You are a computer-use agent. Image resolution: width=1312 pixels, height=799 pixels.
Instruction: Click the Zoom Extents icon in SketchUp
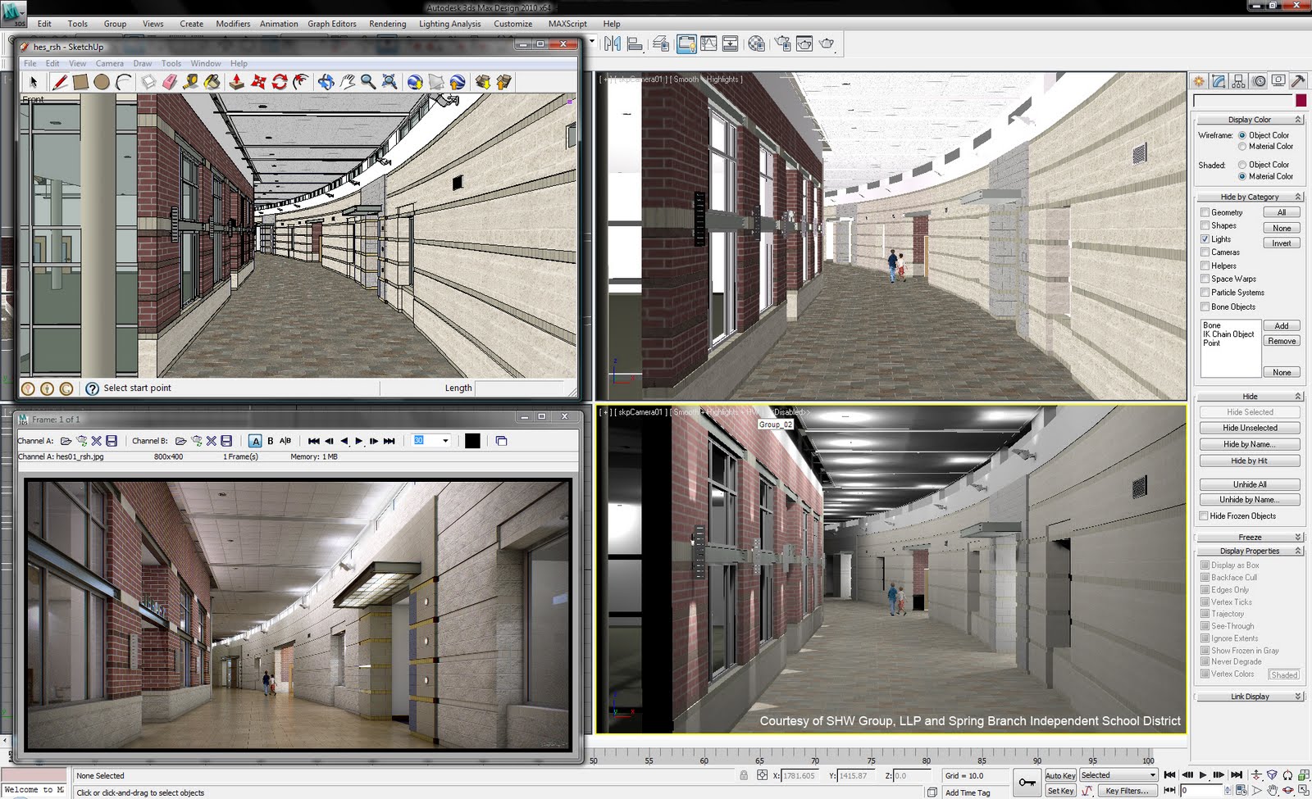(389, 82)
